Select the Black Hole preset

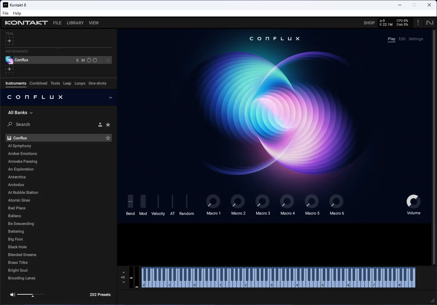(x=18, y=247)
